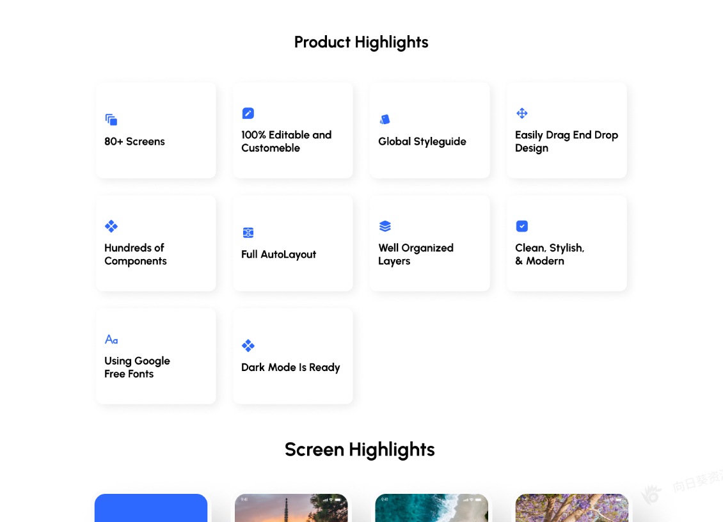Click the Aa fonts icon

pos(111,339)
